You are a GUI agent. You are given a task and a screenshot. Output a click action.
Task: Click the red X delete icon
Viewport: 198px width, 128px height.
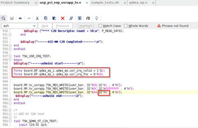[63, 18]
